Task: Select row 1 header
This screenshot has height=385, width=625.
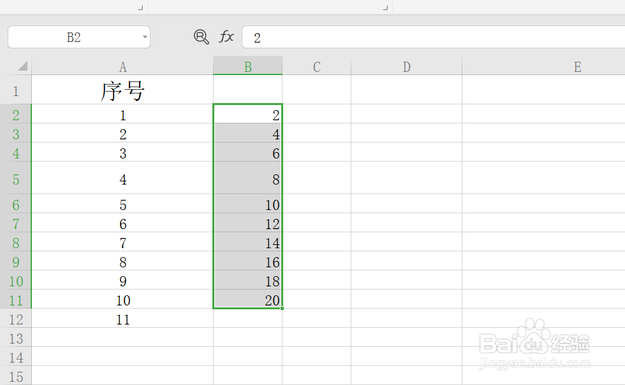Action: point(15,90)
